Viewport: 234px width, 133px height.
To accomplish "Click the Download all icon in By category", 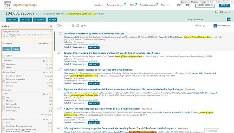I will point(48,43).
